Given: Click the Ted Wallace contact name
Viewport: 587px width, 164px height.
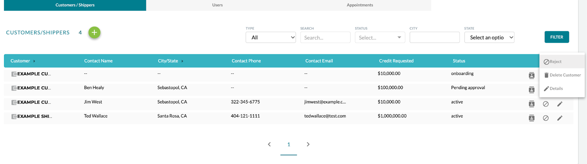Looking at the screenshot, I should (x=96, y=116).
